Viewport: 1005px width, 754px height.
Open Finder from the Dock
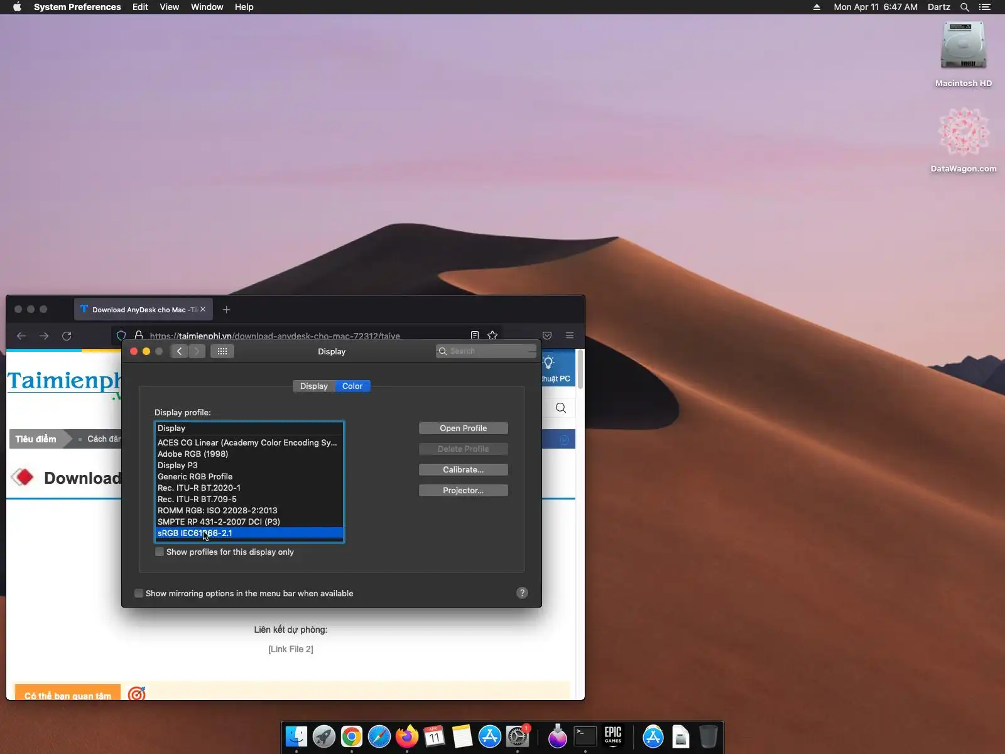point(296,736)
